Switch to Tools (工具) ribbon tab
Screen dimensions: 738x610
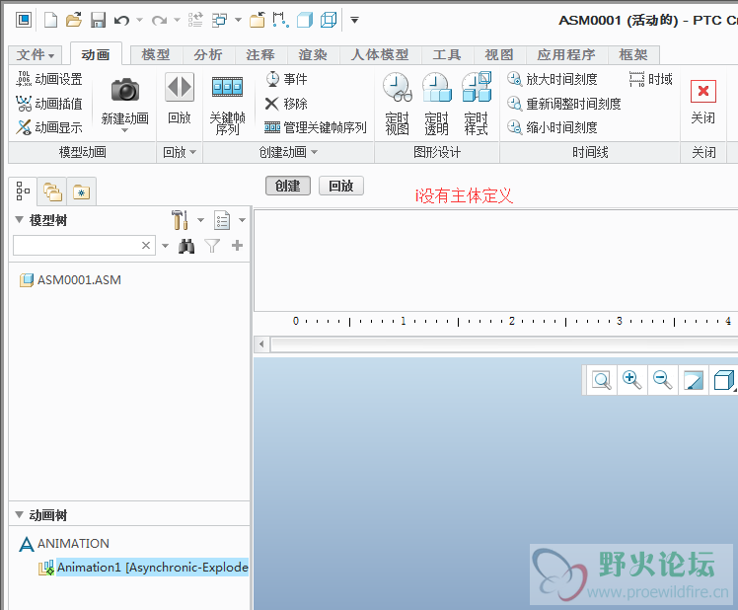coord(447,54)
